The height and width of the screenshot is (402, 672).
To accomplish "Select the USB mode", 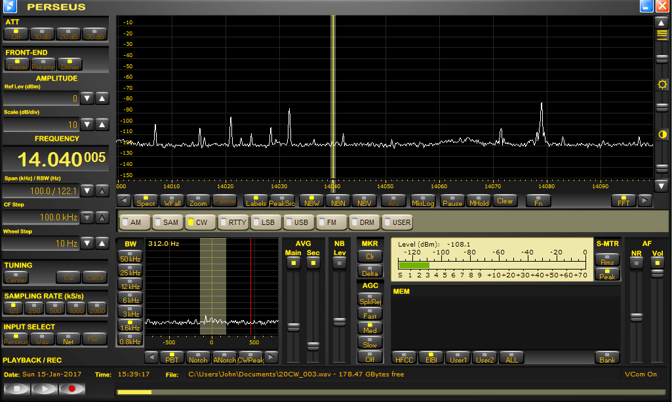I will coord(299,222).
